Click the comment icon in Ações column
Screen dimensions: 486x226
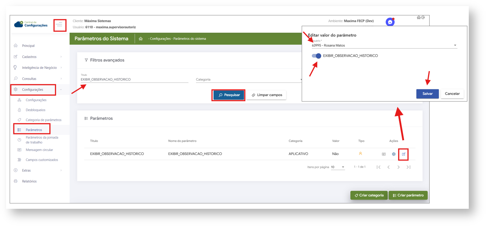click(x=384, y=154)
